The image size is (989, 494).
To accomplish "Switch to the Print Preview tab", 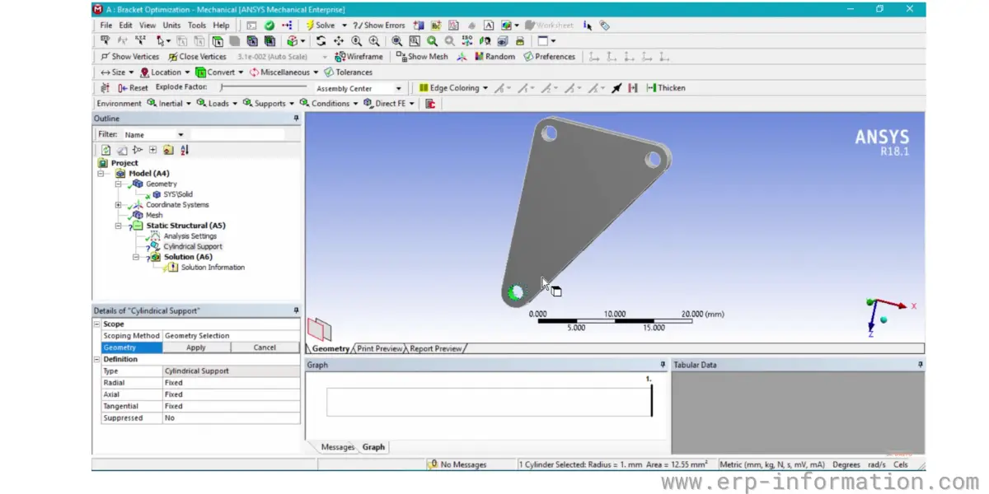I will [380, 349].
